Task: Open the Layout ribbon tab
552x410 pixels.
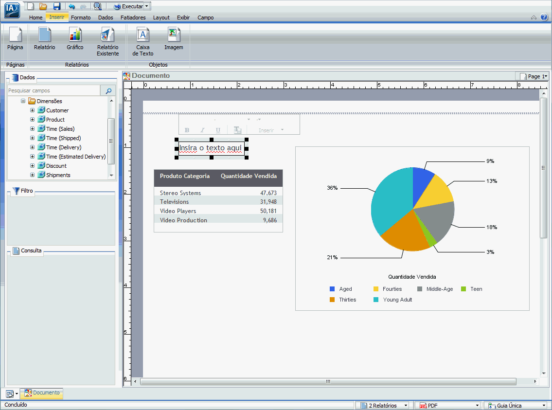Action: [161, 17]
